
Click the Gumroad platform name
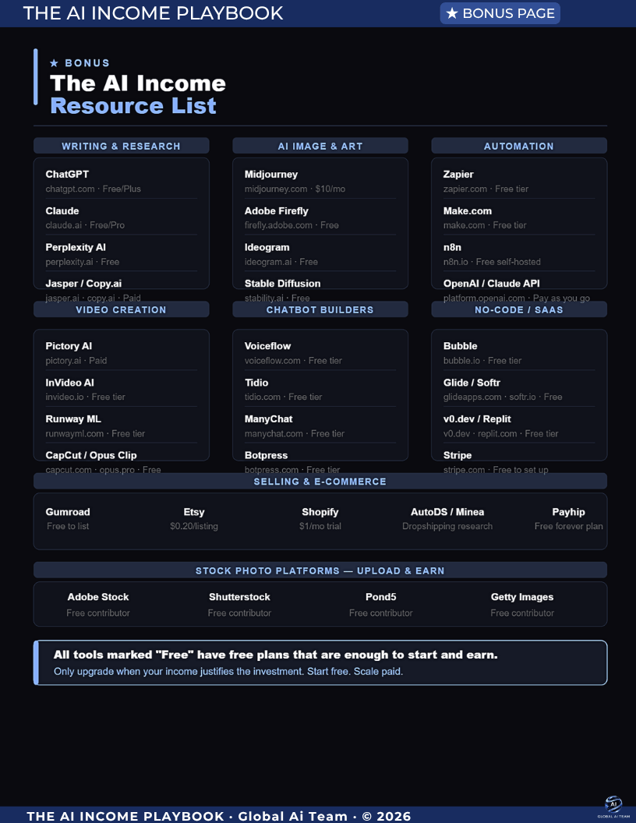tap(68, 512)
